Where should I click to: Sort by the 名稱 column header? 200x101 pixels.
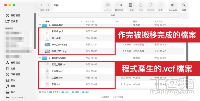pos(47,22)
